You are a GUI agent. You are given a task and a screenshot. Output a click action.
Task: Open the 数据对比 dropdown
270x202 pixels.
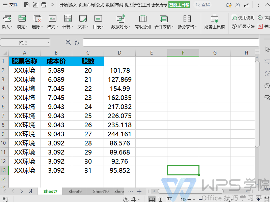[121, 22]
